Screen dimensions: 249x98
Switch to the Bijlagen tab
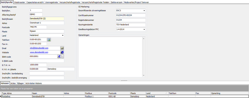(21, 83)
